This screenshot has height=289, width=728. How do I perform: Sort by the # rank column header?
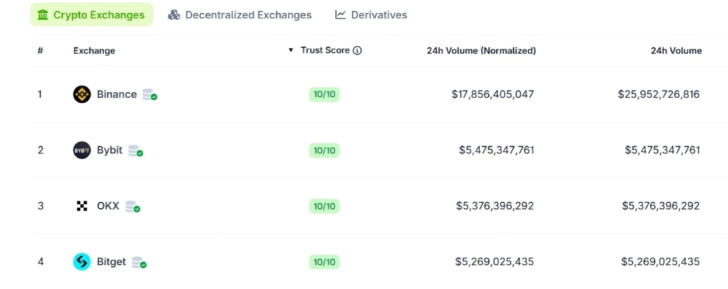(x=40, y=51)
